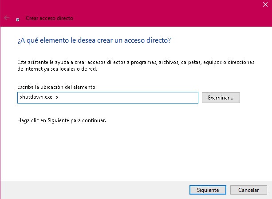272x199 pixels.
Task: Click the gray footer left of Siguiente
Action: pos(89,190)
